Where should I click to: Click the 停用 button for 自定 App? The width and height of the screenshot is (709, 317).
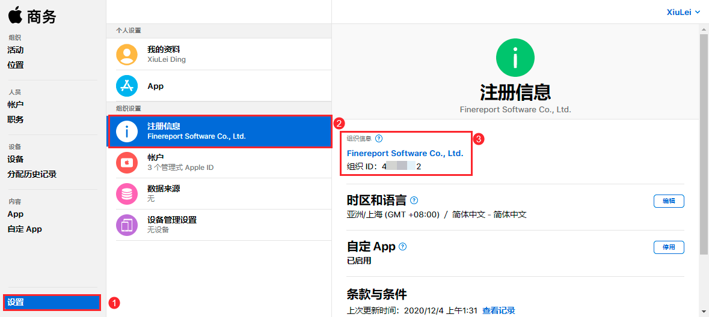(669, 247)
